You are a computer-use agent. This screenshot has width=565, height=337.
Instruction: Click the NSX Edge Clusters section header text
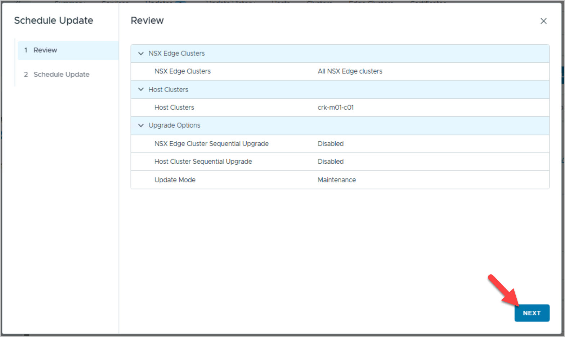pyautogui.click(x=176, y=53)
